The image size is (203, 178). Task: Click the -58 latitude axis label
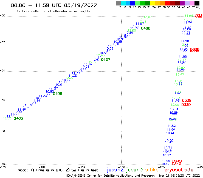click(2, 131)
